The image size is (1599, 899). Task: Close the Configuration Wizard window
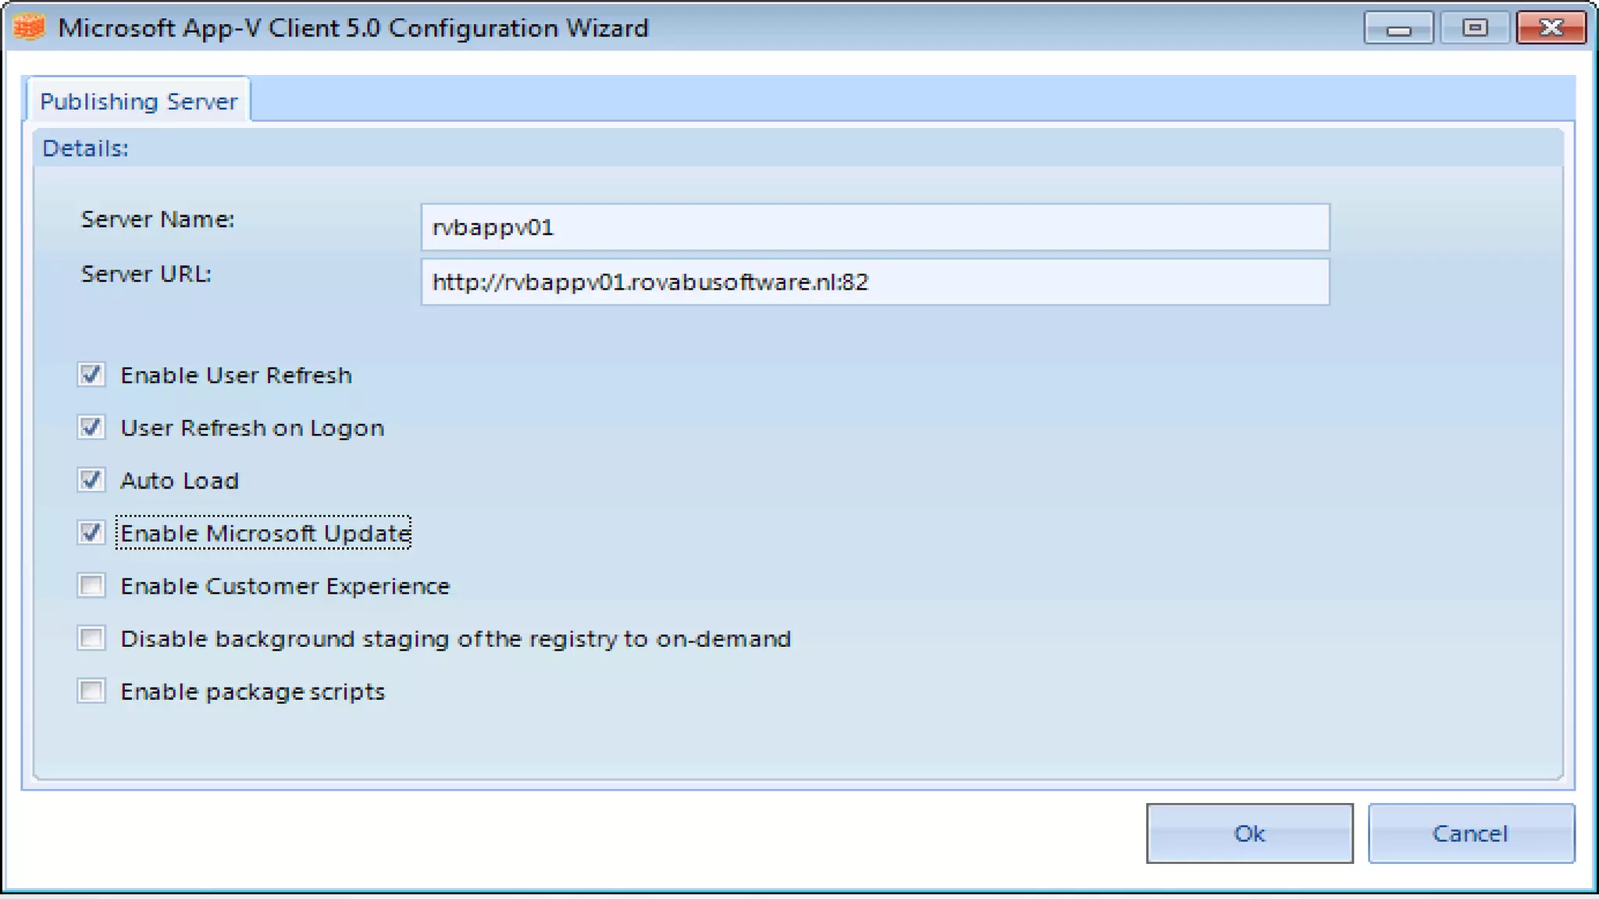pos(1551,28)
